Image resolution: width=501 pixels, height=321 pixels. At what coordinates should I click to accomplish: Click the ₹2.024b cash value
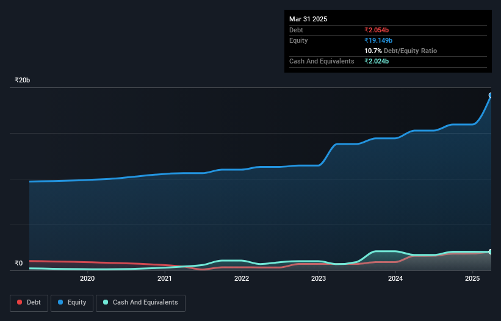tap(377, 61)
